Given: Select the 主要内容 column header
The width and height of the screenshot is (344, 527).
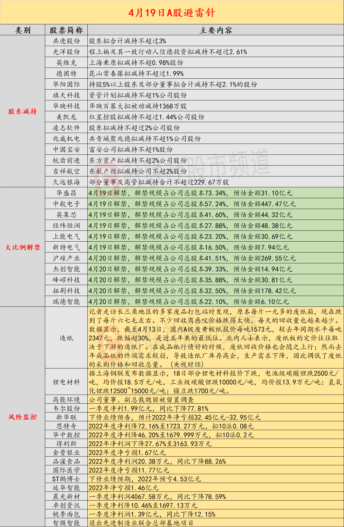Looking at the screenshot, I should tap(216, 30).
